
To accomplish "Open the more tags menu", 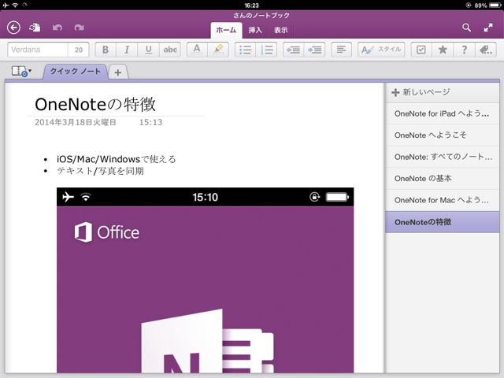I will click(x=486, y=50).
